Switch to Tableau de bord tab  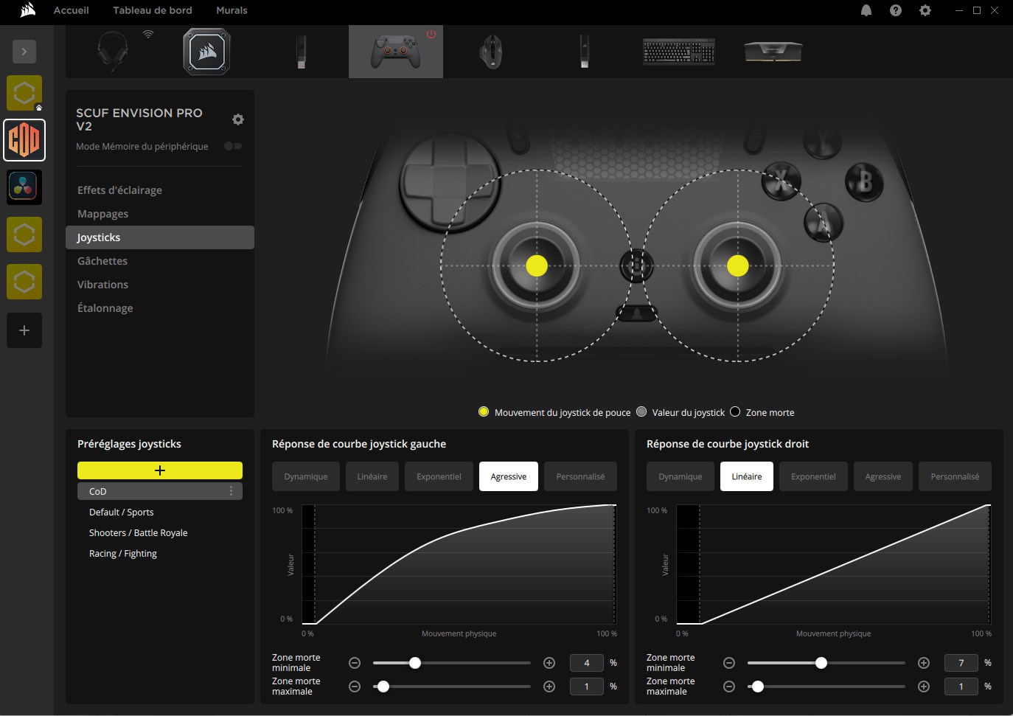coord(152,10)
